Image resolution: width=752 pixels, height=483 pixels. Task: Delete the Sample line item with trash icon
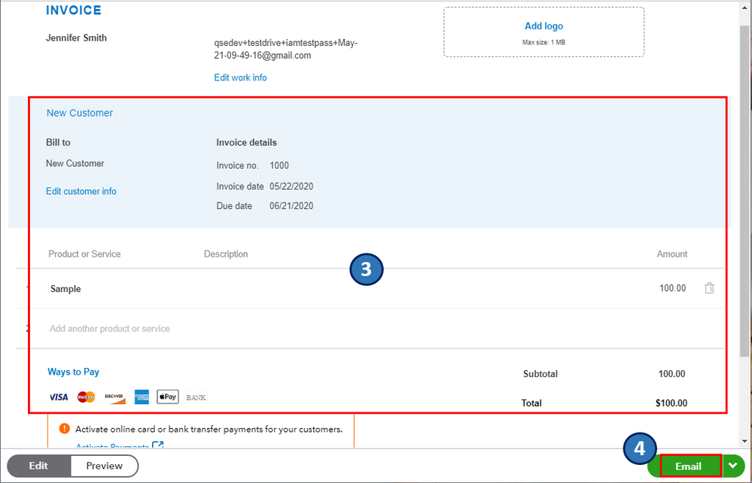tap(709, 288)
